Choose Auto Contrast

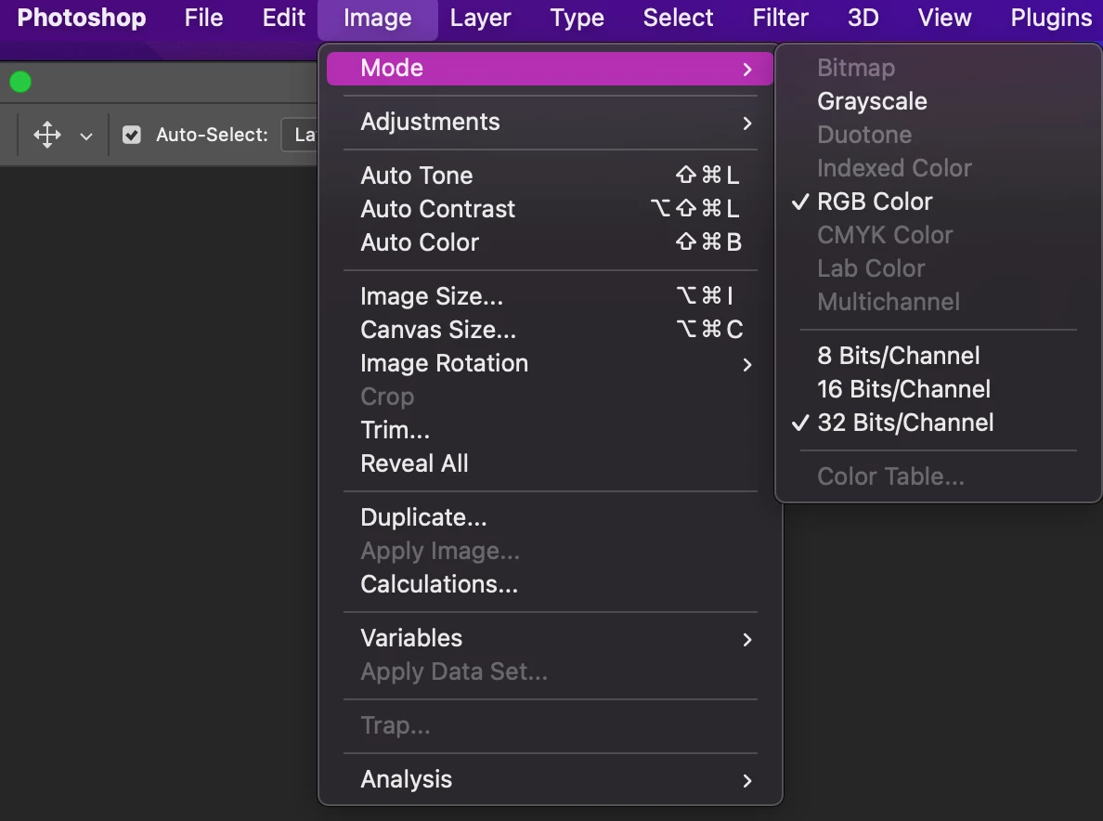click(x=550, y=209)
